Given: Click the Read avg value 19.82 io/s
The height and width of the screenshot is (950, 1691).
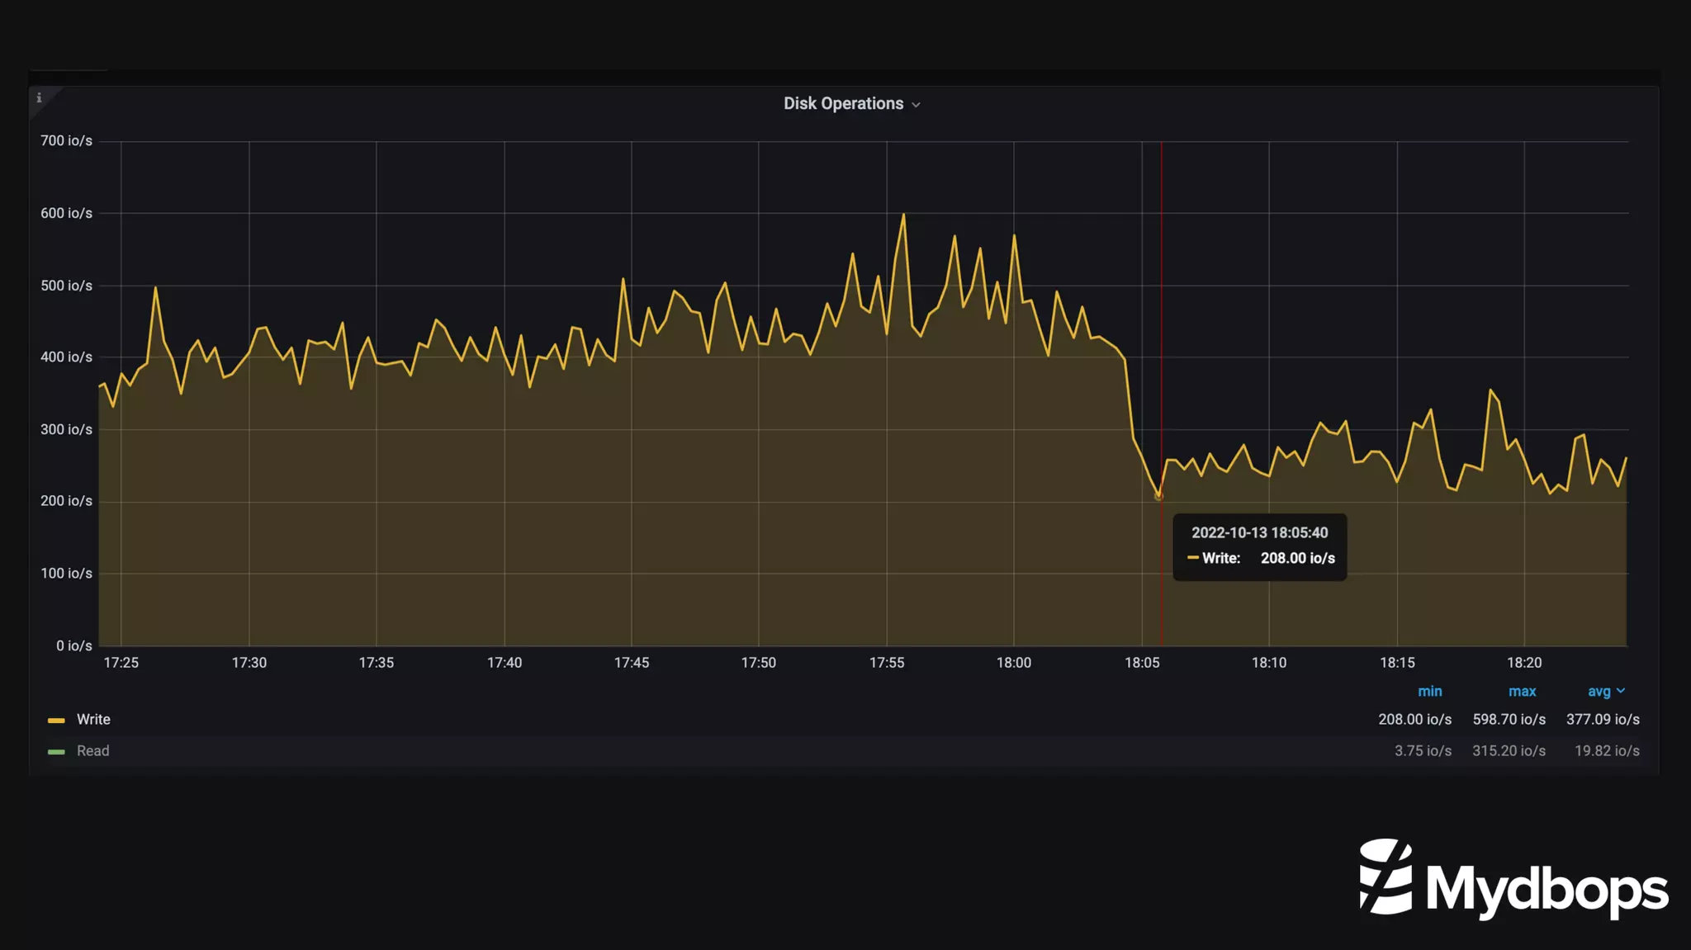Looking at the screenshot, I should [x=1606, y=751].
